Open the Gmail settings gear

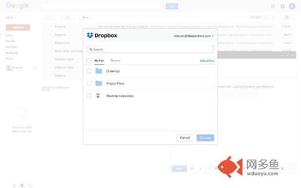[287, 17]
